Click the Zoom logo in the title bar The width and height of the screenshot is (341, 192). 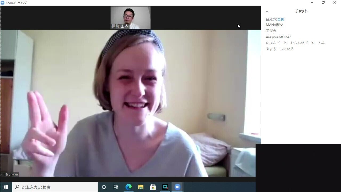3,3
